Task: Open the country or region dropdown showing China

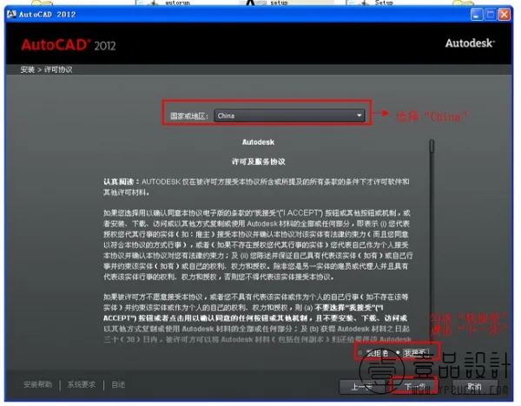Action: pyautogui.click(x=289, y=115)
